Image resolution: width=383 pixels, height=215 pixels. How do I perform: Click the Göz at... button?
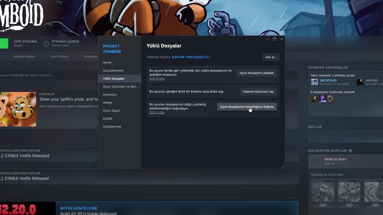point(271,57)
